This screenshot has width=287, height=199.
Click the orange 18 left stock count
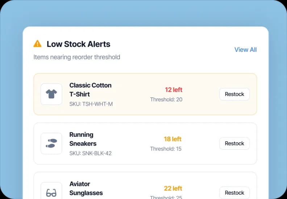pyautogui.click(x=172, y=139)
